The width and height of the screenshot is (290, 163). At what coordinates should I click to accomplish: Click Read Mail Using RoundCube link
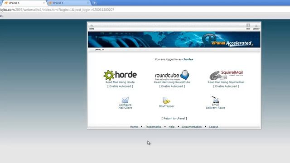[x=172, y=82]
